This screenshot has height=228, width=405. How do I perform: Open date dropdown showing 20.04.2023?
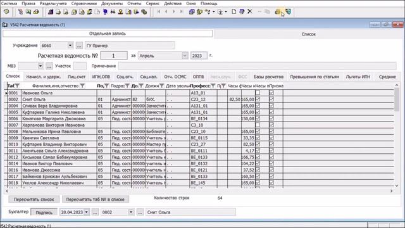(86, 212)
